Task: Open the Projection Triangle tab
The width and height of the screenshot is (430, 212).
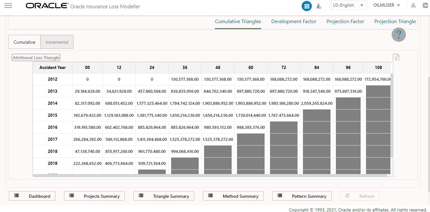Action: tap(395, 21)
